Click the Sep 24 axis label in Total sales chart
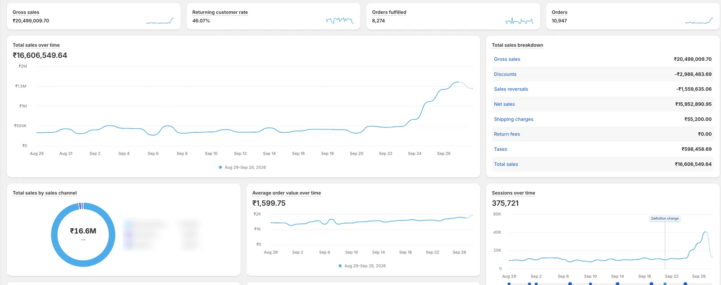Viewport: 721px width, 285px height. [x=415, y=154]
